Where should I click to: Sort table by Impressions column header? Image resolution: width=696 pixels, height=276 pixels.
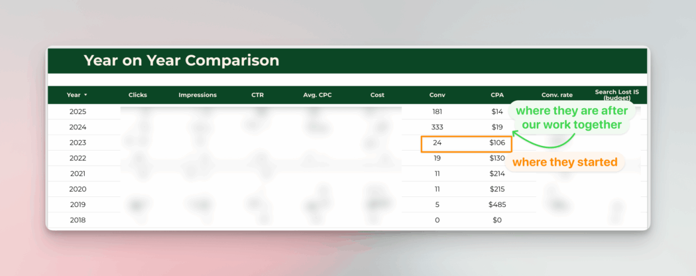(198, 95)
